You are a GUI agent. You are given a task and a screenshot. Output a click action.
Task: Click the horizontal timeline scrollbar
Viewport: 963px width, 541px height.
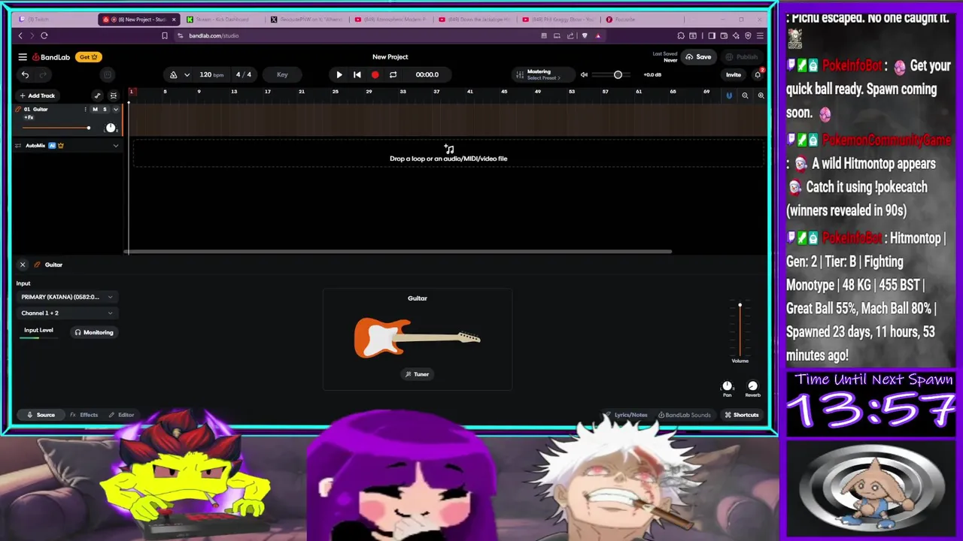click(399, 252)
